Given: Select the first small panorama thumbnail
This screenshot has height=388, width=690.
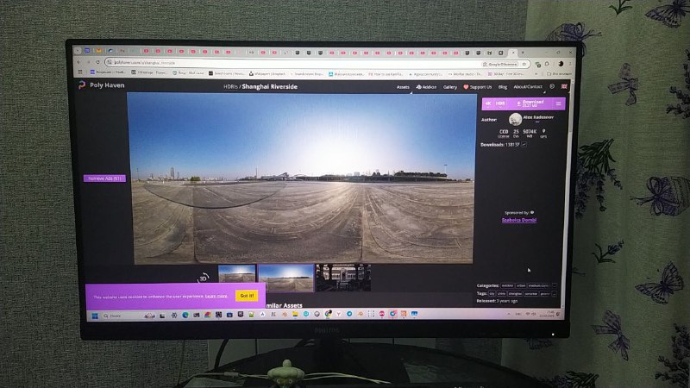Looking at the screenshot, I should click(236, 273).
